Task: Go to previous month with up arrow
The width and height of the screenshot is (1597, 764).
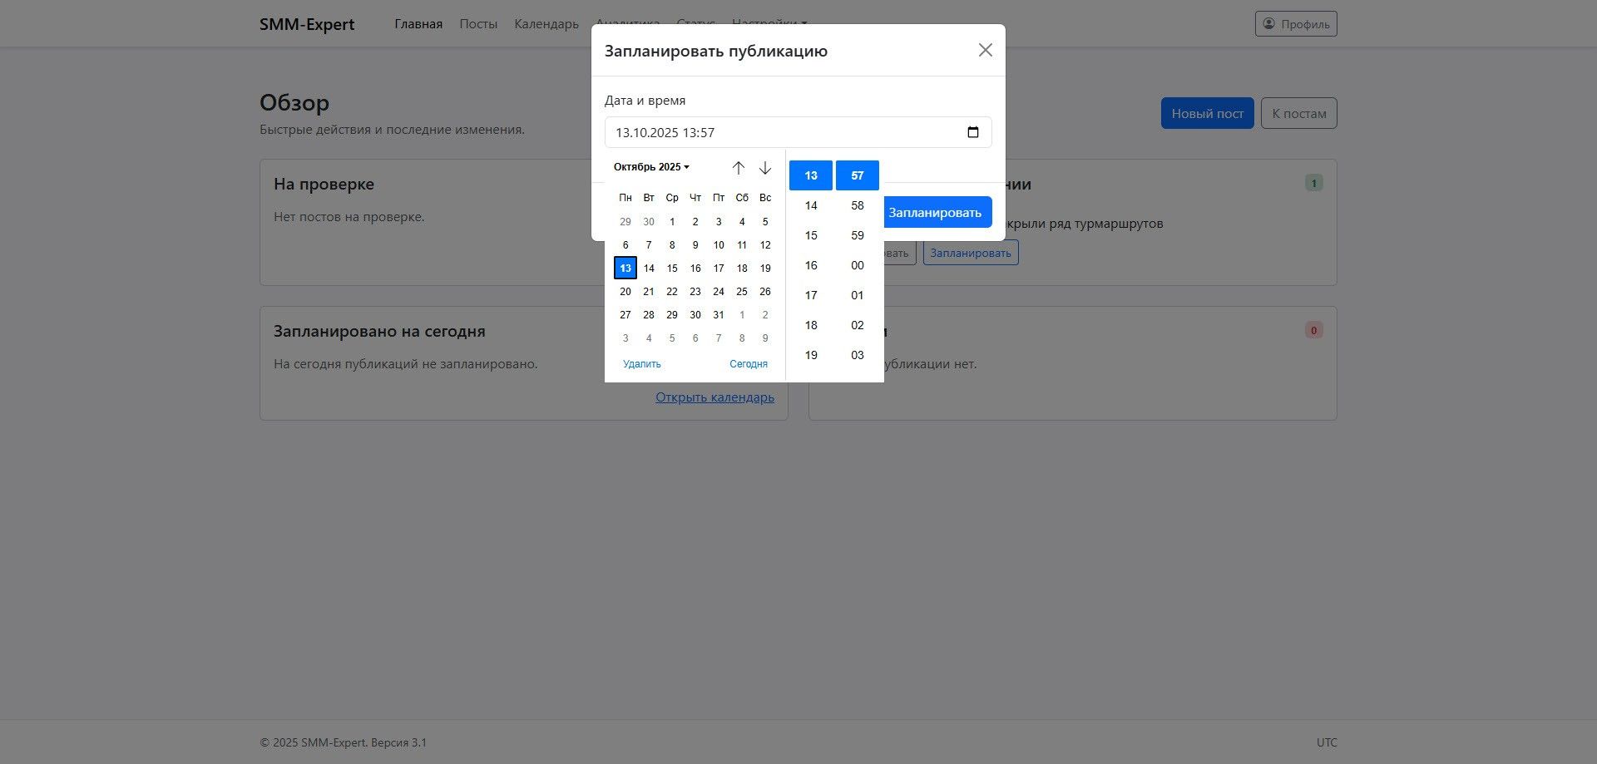Action: coord(739,168)
